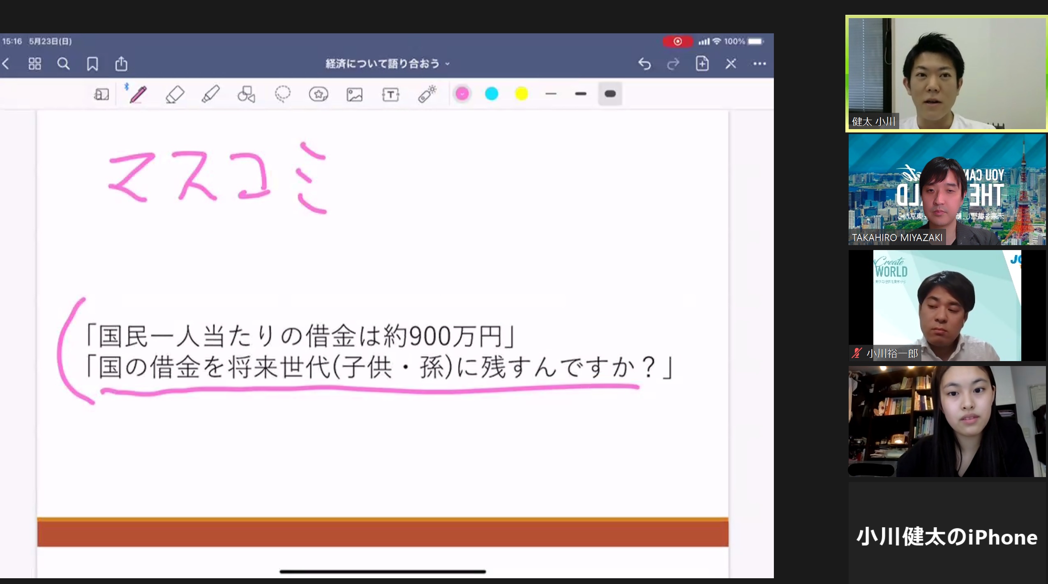Image resolution: width=1048 pixels, height=584 pixels.
Task: Select the Highlighter tool
Action: (210, 94)
